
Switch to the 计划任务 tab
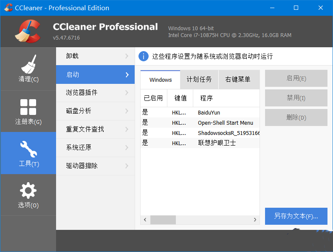199,80
